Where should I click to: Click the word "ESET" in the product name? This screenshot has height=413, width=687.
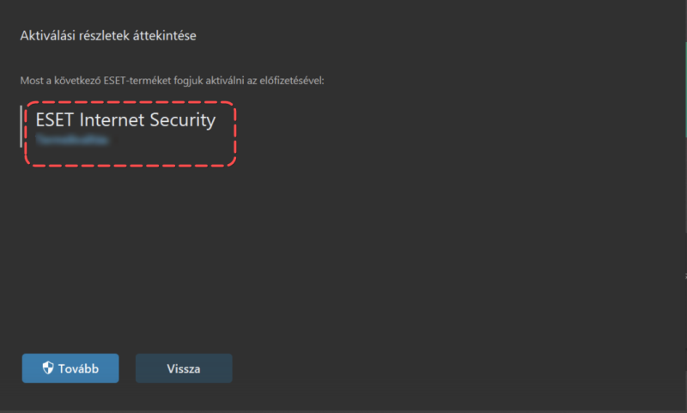pos(54,120)
